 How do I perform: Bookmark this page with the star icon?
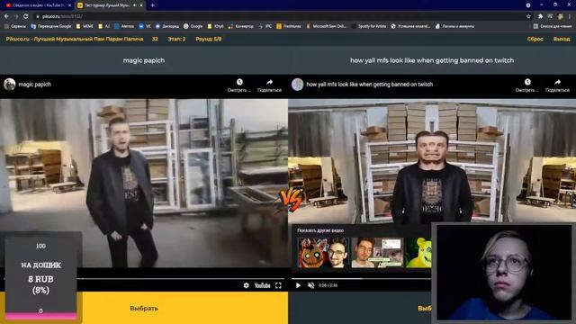tap(528, 16)
